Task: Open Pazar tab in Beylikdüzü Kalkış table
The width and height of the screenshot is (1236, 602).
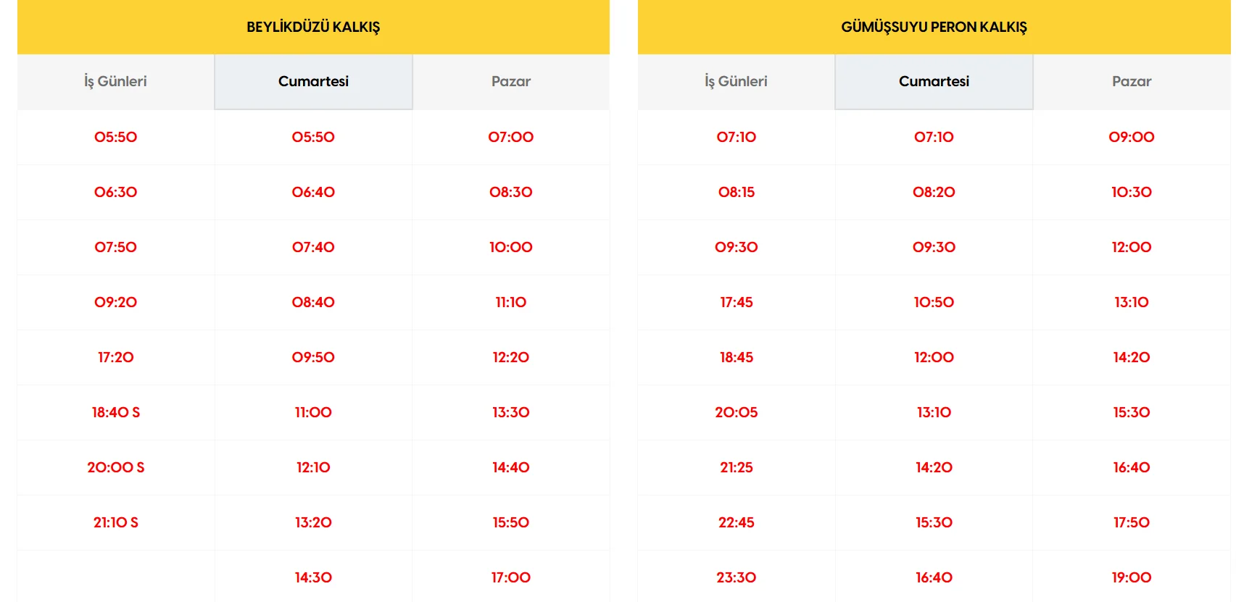Action: (511, 82)
